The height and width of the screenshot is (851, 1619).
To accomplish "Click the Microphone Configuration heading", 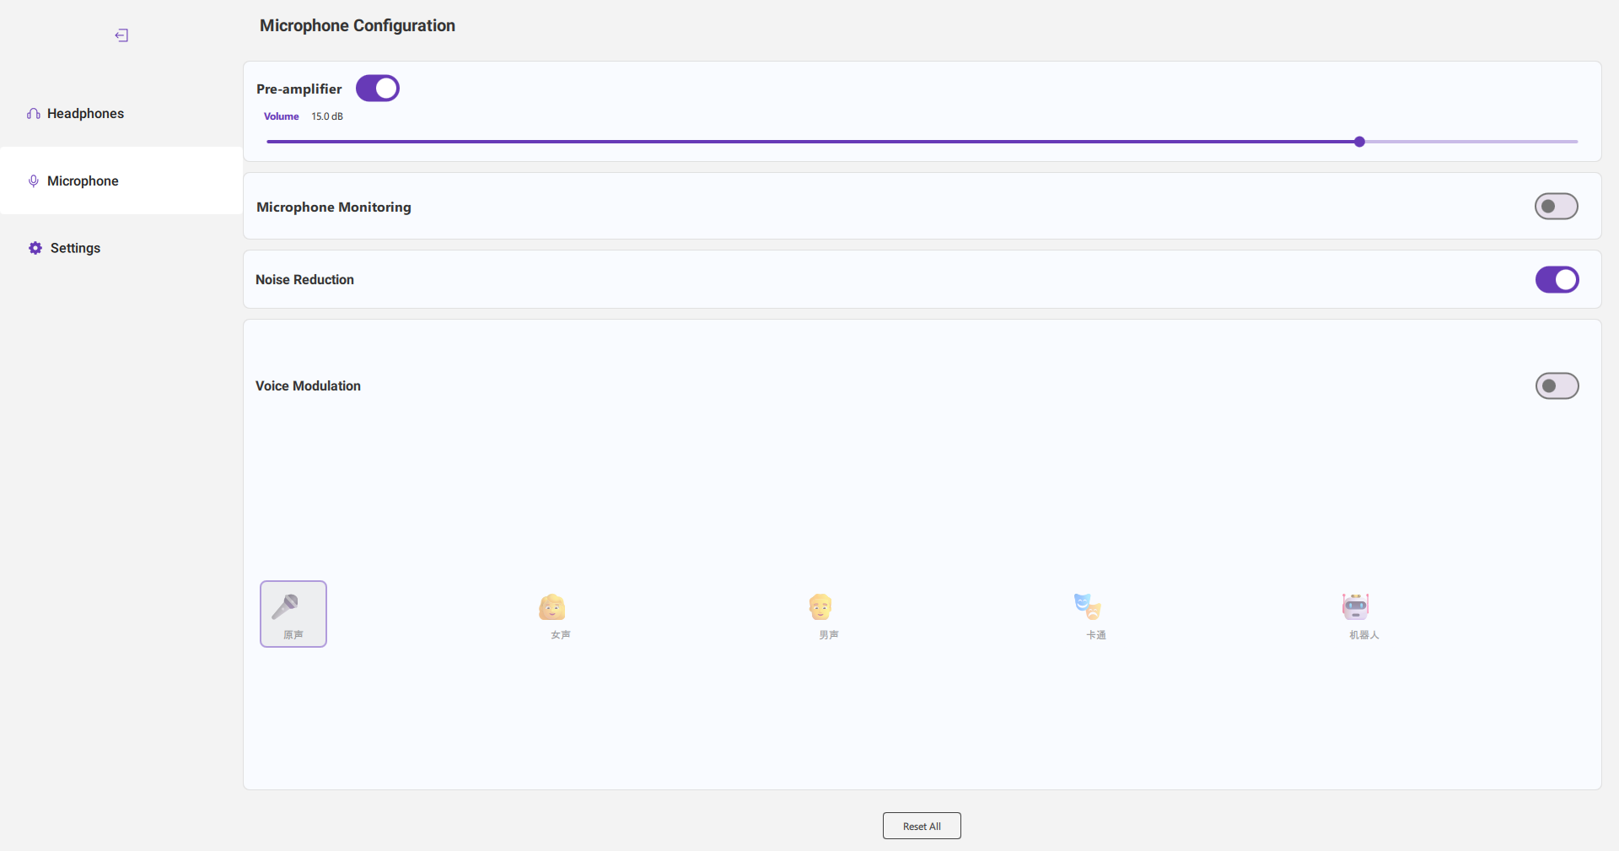I will tap(358, 26).
